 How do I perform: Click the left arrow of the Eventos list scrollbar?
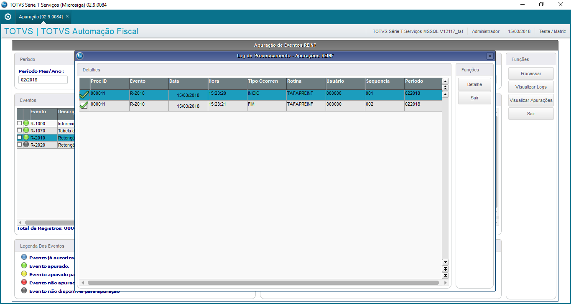20,223
